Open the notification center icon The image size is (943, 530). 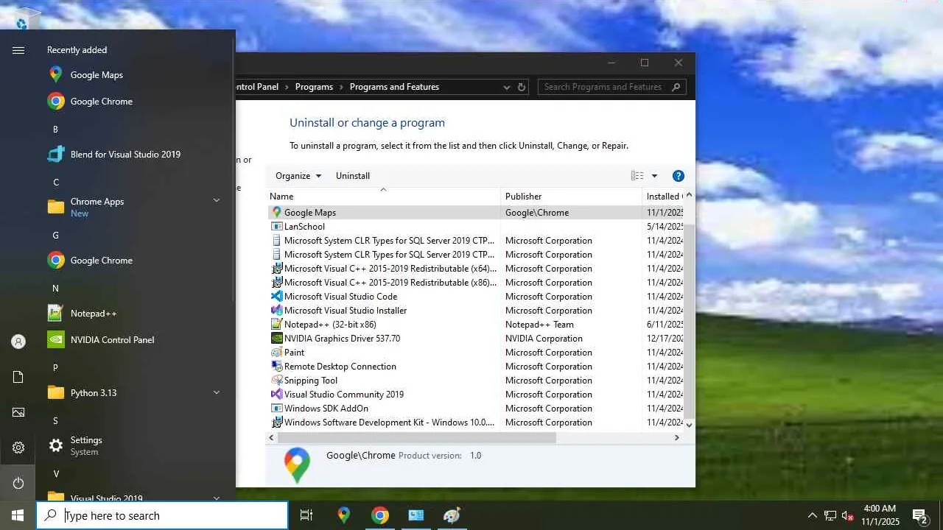[919, 515]
